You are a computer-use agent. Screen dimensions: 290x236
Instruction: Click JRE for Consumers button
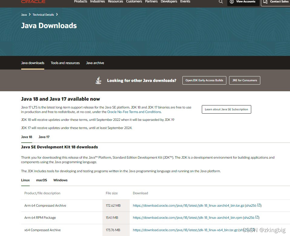tap(245, 80)
